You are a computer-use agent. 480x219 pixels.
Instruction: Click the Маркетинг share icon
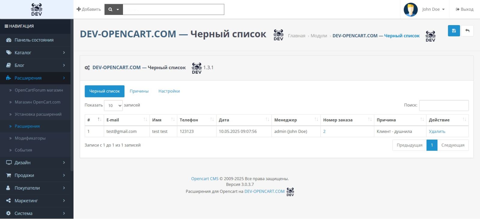click(8, 201)
